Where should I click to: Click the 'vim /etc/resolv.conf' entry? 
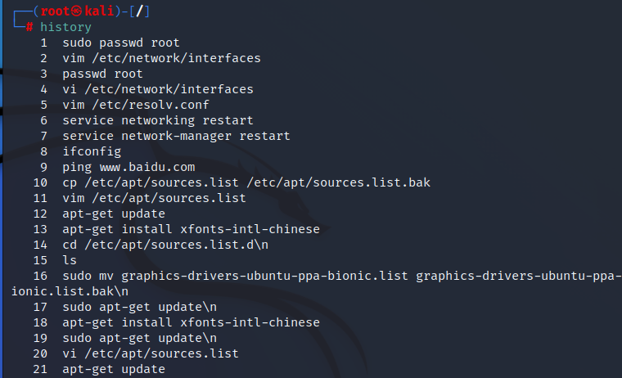(x=135, y=105)
